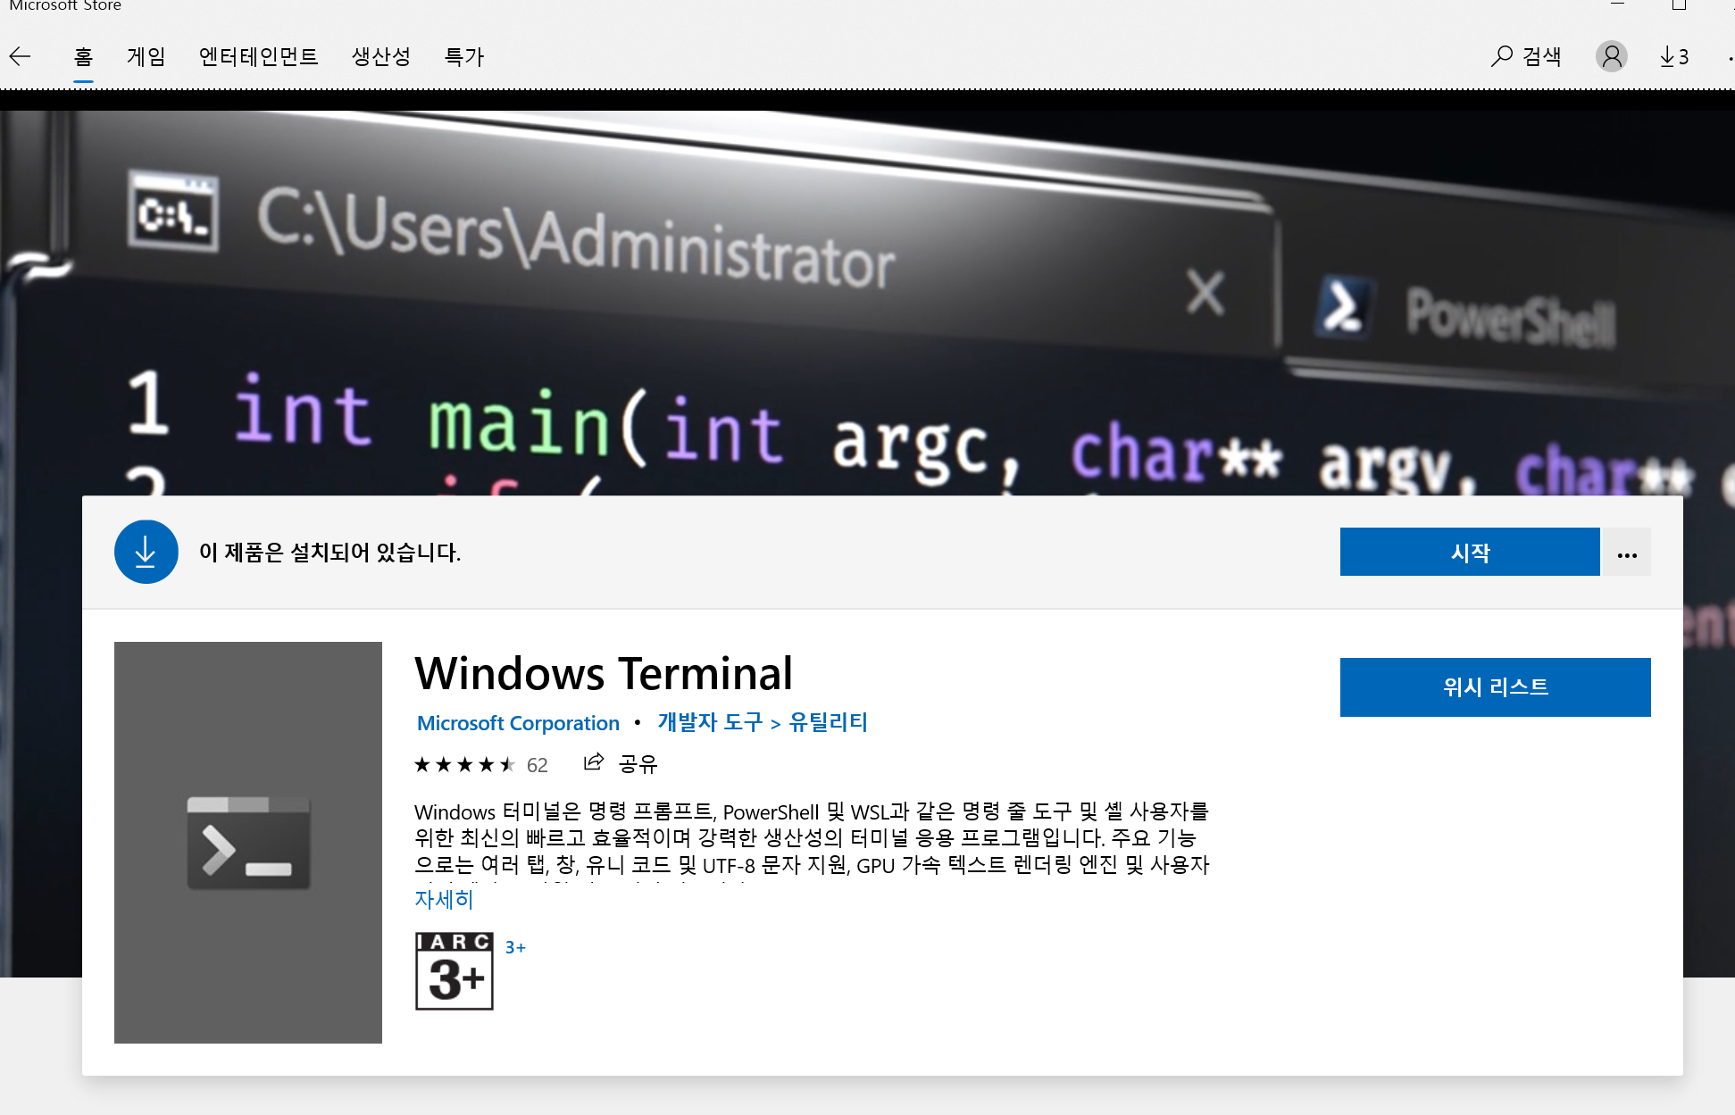Open the 엔터테인먼트 tab

point(258,57)
